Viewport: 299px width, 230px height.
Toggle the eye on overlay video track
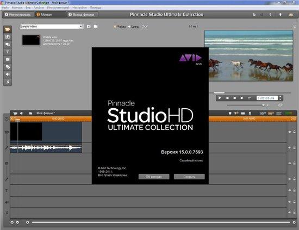coord(290,163)
